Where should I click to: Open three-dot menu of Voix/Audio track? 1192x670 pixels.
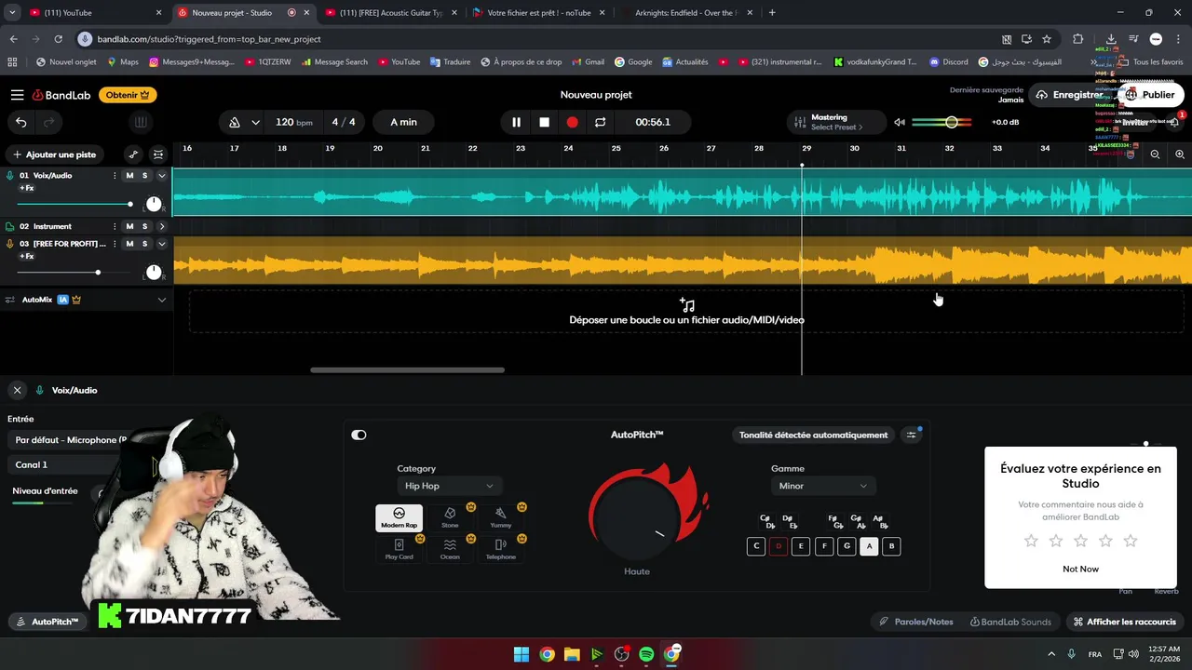pos(115,176)
